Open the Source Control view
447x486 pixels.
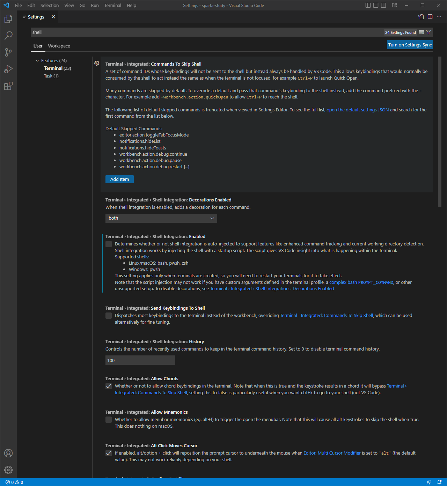(8, 52)
